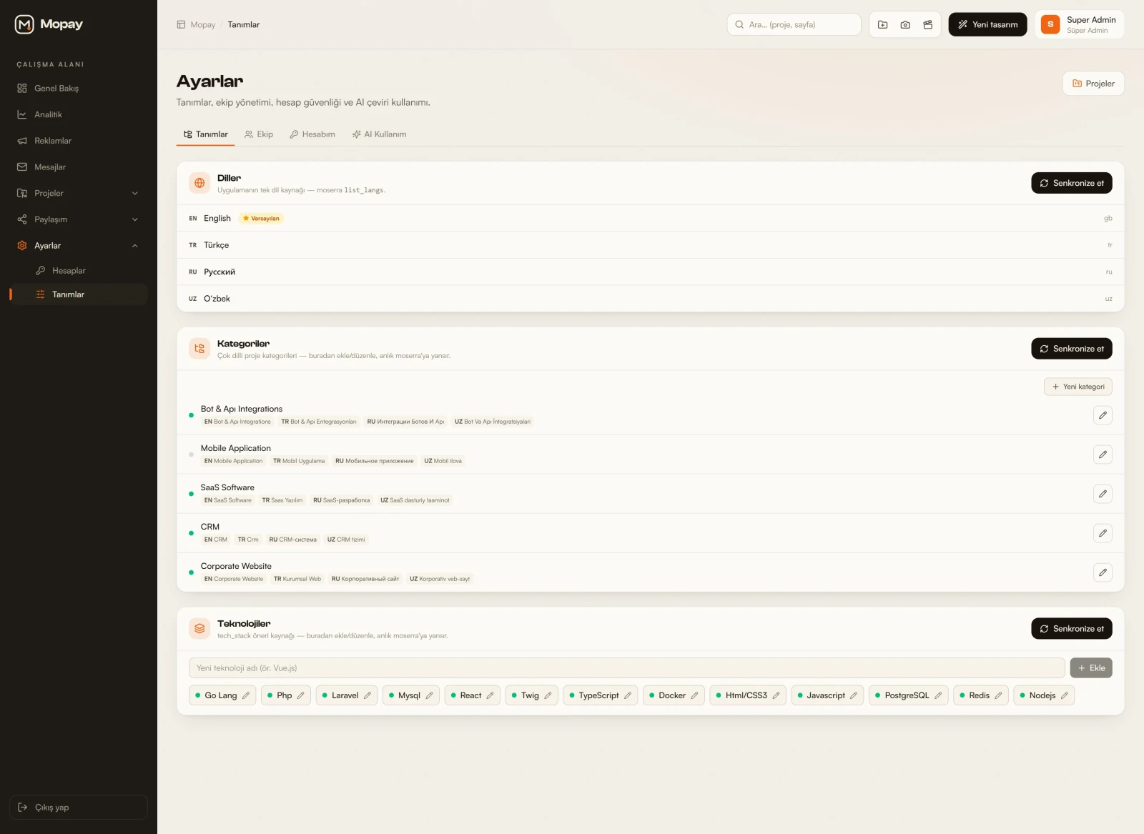This screenshot has width=1144, height=834.
Task: Click the user avatar with letter S
Action: pyautogui.click(x=1050, y=24)
